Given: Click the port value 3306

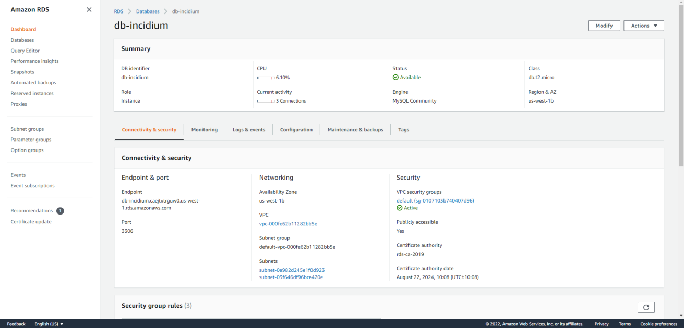Looking at the screenshot, I should (x=127, y=231).
